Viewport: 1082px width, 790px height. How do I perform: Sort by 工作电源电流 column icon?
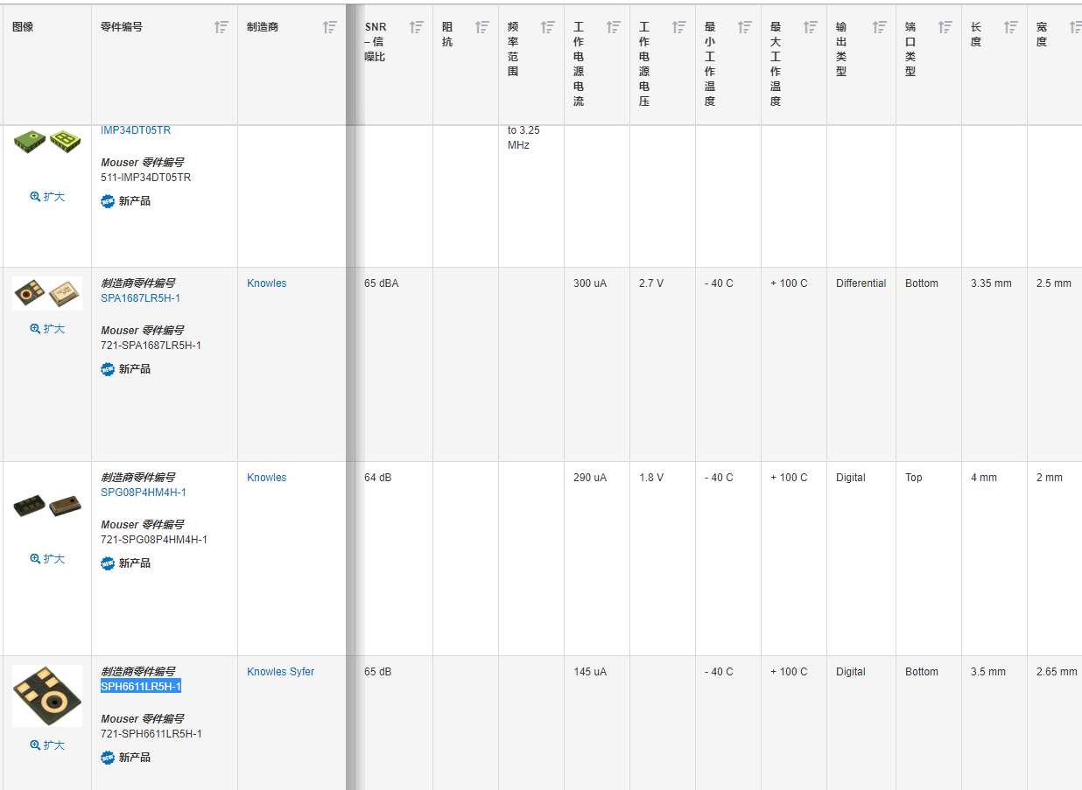pos(614,27)
